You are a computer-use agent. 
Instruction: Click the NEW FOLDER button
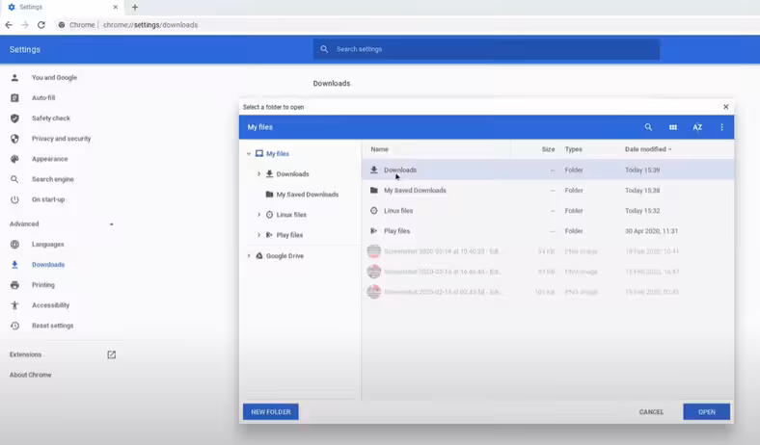click(x=270, y=412)
